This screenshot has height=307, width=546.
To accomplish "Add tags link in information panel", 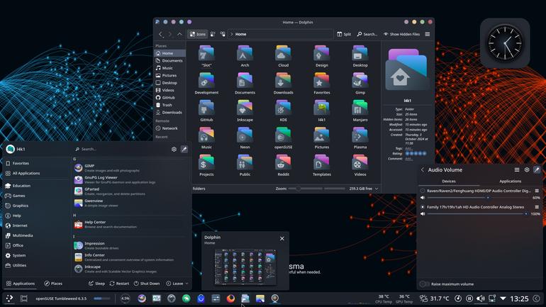I will pyautogui.click(x=408, y=148).
